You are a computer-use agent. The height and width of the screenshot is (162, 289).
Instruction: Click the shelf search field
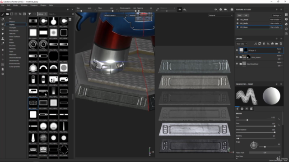(x=60, y=14)
